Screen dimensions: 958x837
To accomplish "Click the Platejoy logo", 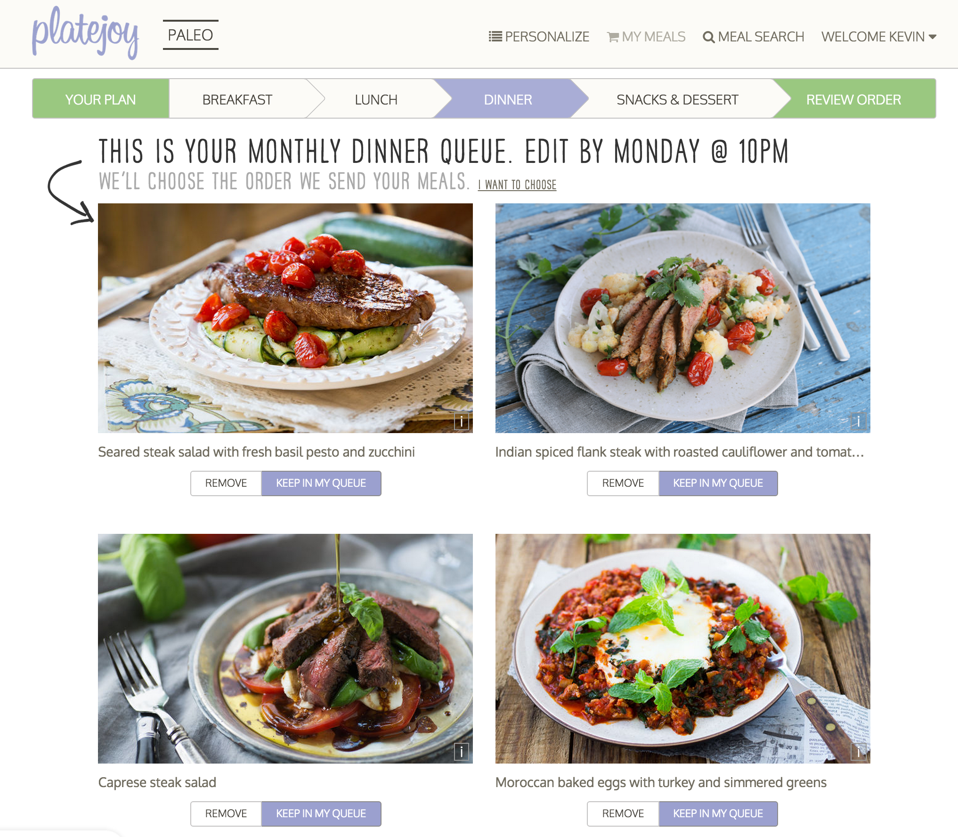I will pyautogui.click(x=85, y=33).
